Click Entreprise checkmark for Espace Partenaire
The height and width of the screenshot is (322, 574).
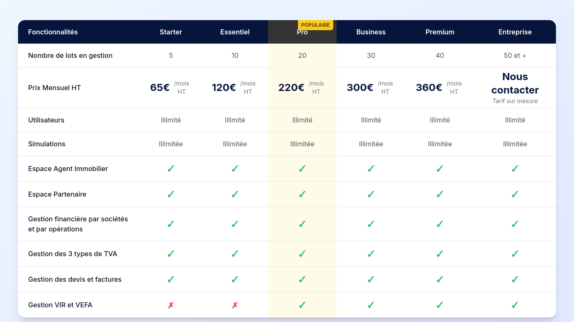(515, 195)
